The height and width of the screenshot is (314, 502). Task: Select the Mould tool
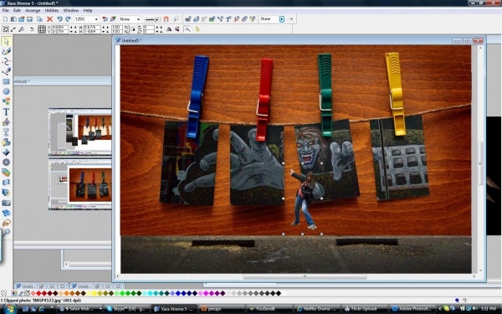click(6, 183)
